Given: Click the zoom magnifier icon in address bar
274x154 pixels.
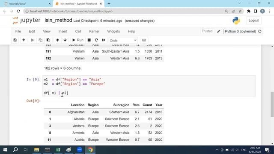Looking at the screenshot, I should [226, 11].
